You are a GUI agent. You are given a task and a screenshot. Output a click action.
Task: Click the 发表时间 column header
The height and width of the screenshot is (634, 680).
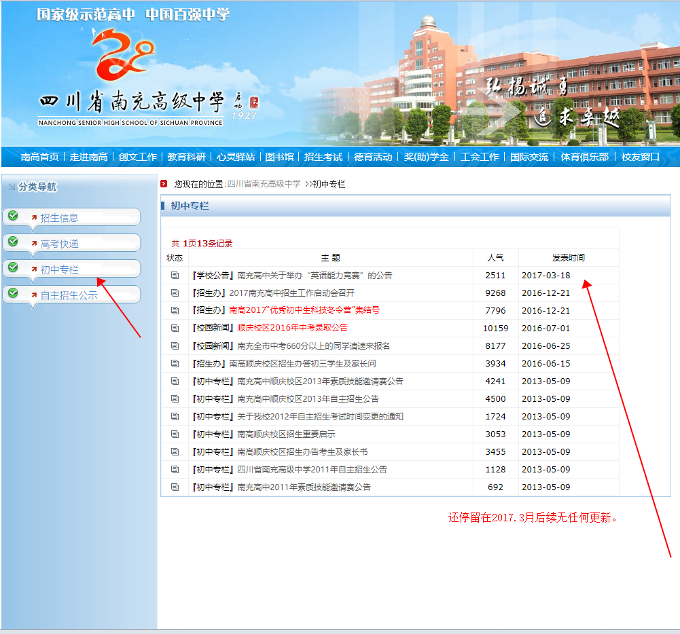(568, 258)
